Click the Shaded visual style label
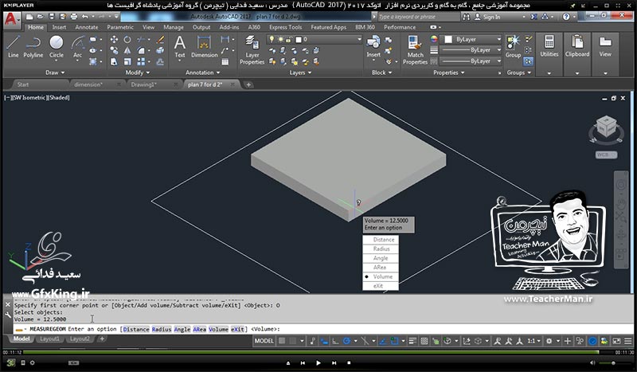 pyautogui.click(x=59, y=97)
